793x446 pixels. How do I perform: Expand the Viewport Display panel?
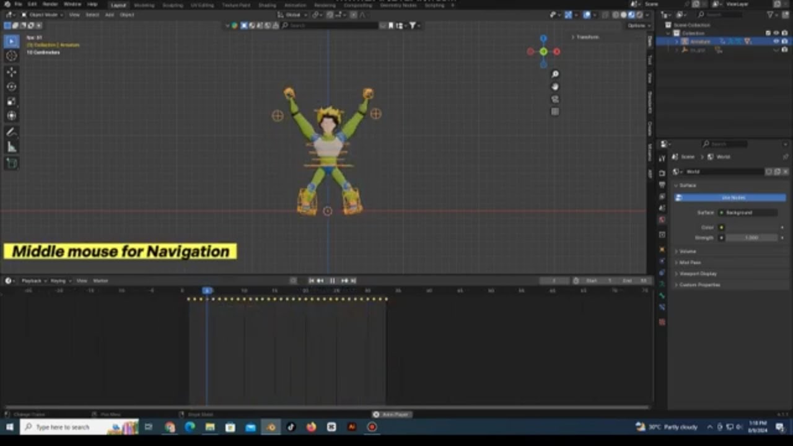[x=697, y=274]
